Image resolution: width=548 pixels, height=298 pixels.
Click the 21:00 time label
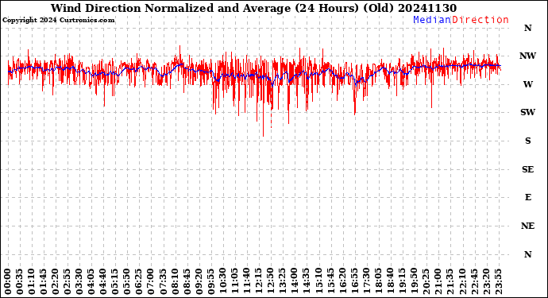point(438,281)
